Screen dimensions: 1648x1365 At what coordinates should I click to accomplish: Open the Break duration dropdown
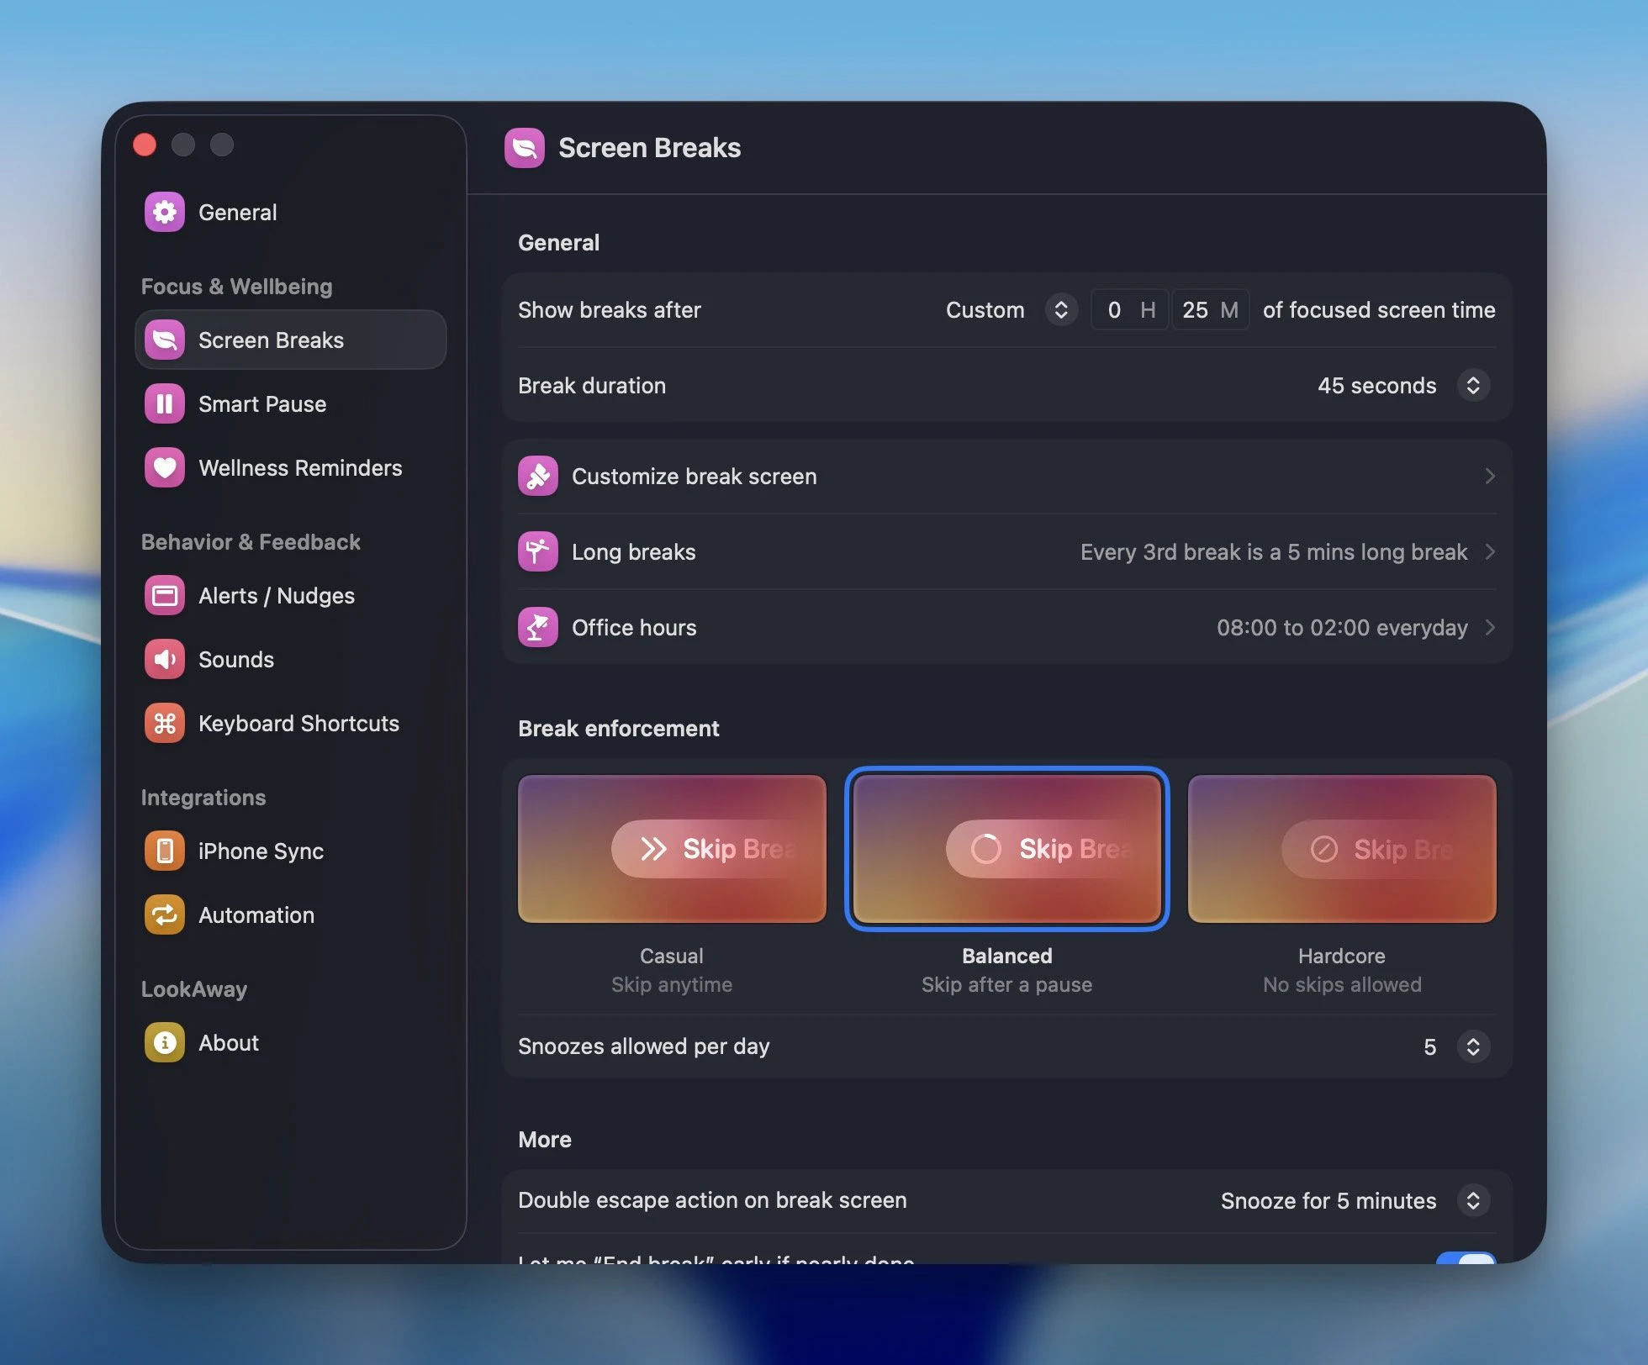[x=1472, y=386]
